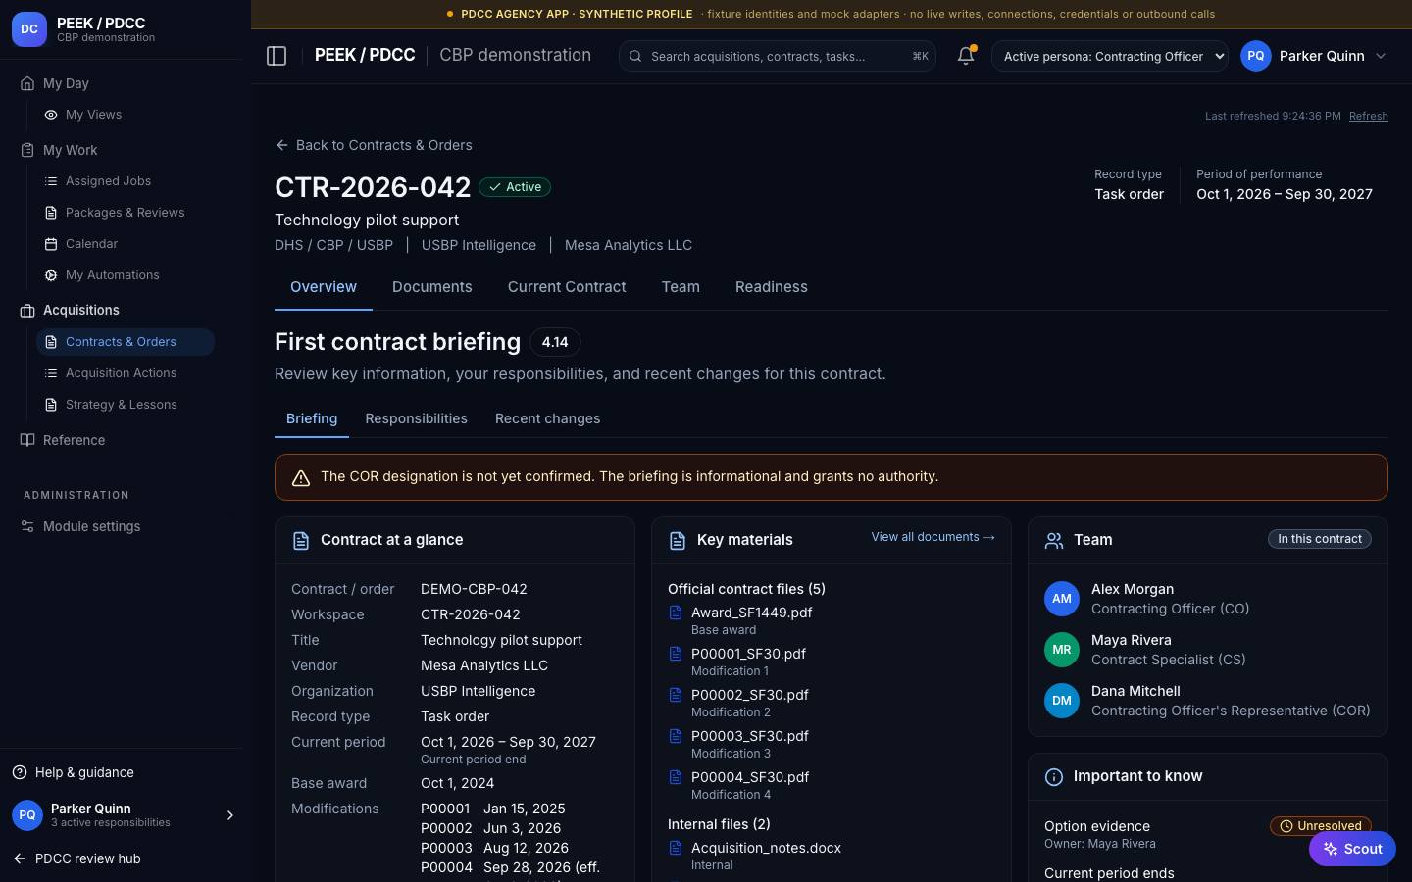Click the Team card people icon
This screenshot has height=882, width=1412.
1054,541
